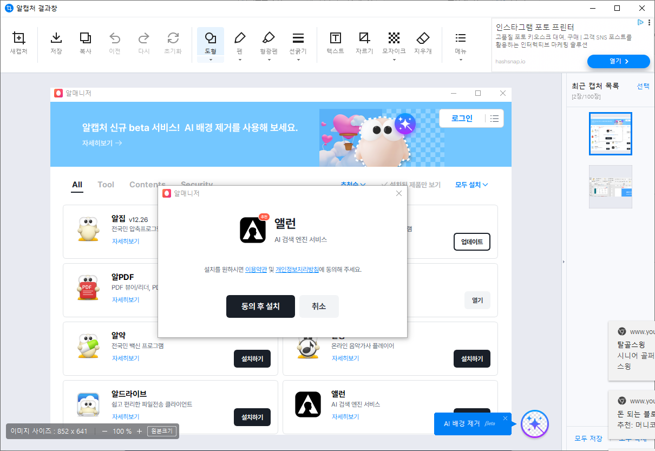Screen dimensions: 655x451
Task: Click 설치하기 for 알약
Action: click(x=252, y=359)
